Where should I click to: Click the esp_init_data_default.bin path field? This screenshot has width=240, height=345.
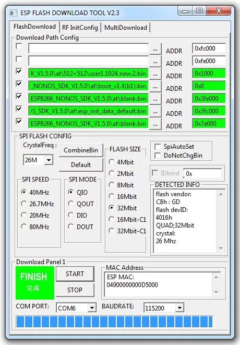pos(88,111)
